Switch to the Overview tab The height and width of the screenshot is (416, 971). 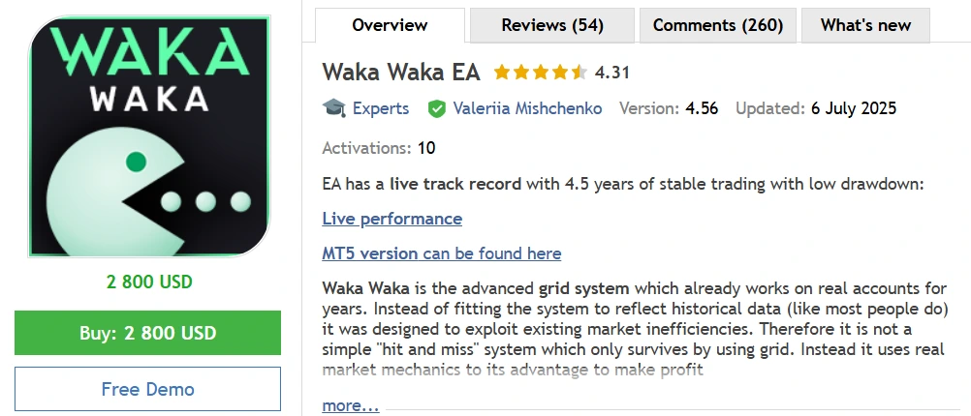click(x=390, y=26)
